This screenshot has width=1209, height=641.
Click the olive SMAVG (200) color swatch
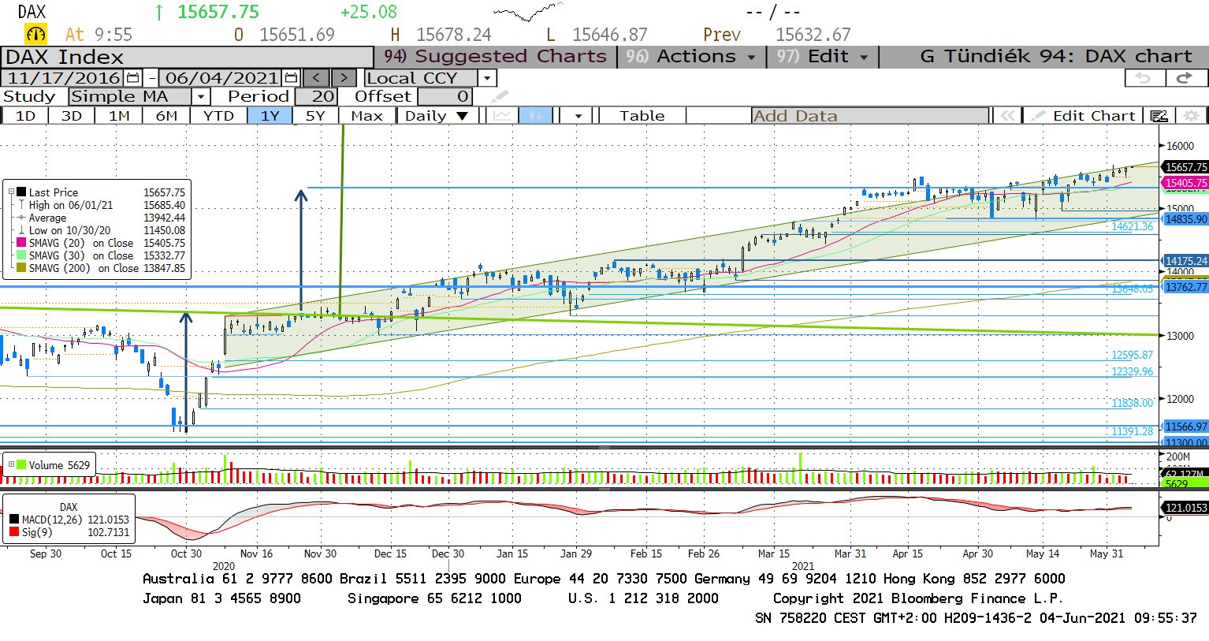pos(21,268)
